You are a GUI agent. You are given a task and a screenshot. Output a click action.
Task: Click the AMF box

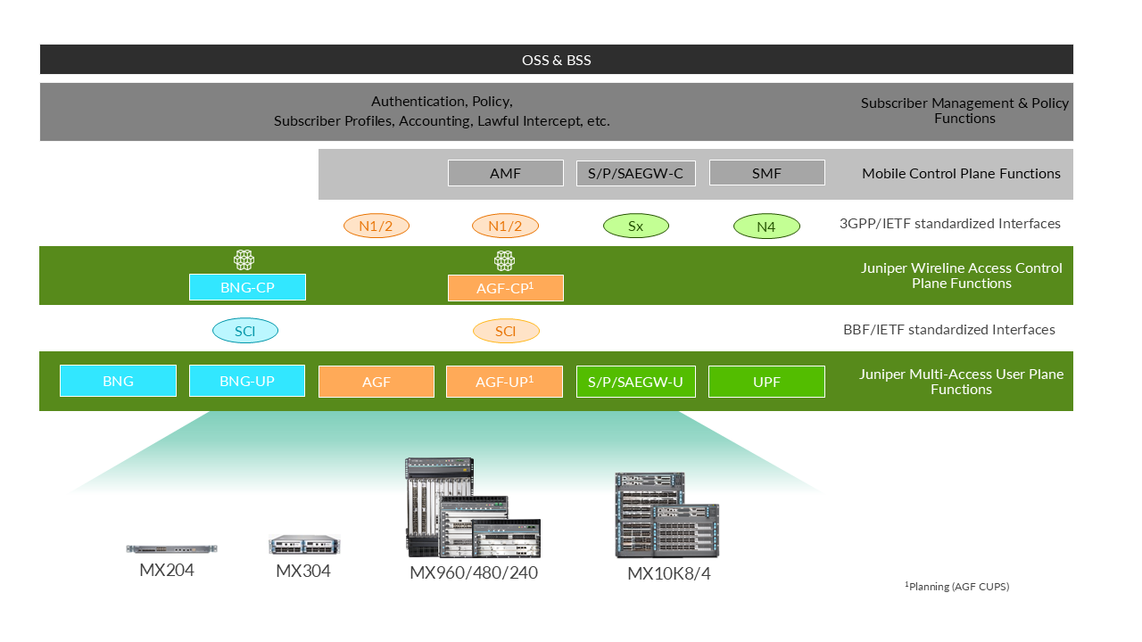point(505,173)
